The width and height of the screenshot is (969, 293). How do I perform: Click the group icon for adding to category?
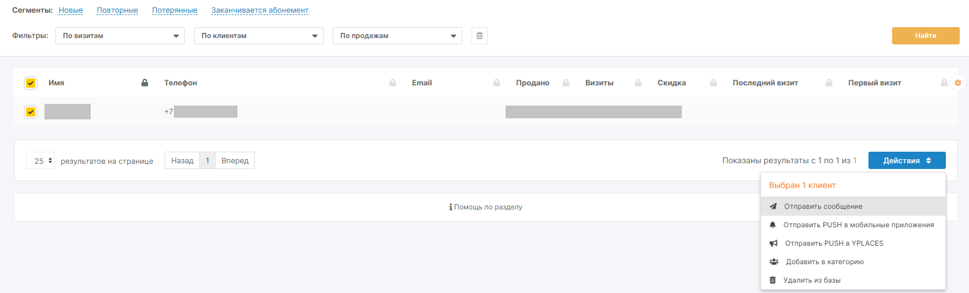[774, 262]
